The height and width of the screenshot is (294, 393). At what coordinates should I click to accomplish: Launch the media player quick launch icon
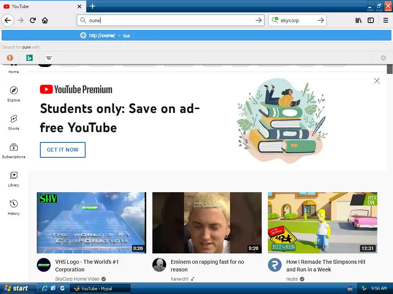point(62,288)
